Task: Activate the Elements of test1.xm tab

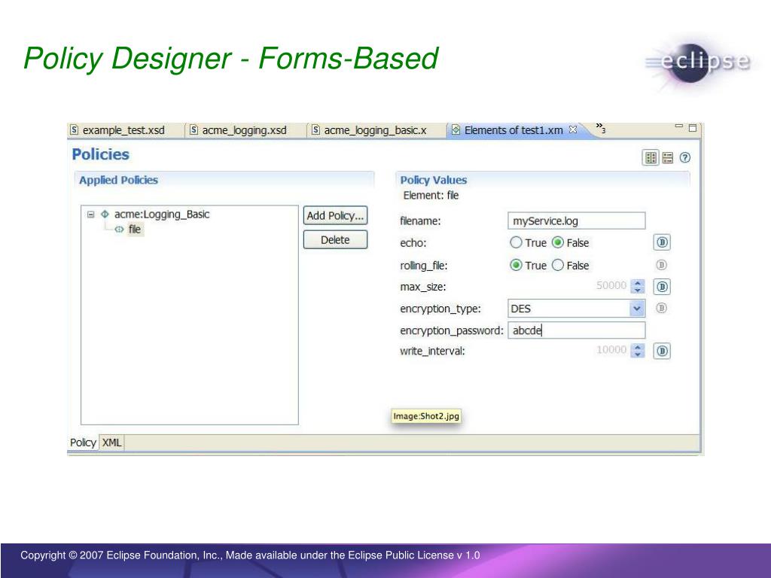Action: pyautogui.click(x=513, y=130)
